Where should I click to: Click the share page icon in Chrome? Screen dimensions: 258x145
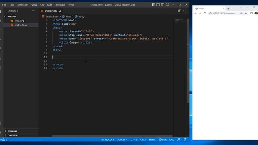click(241, 13)
